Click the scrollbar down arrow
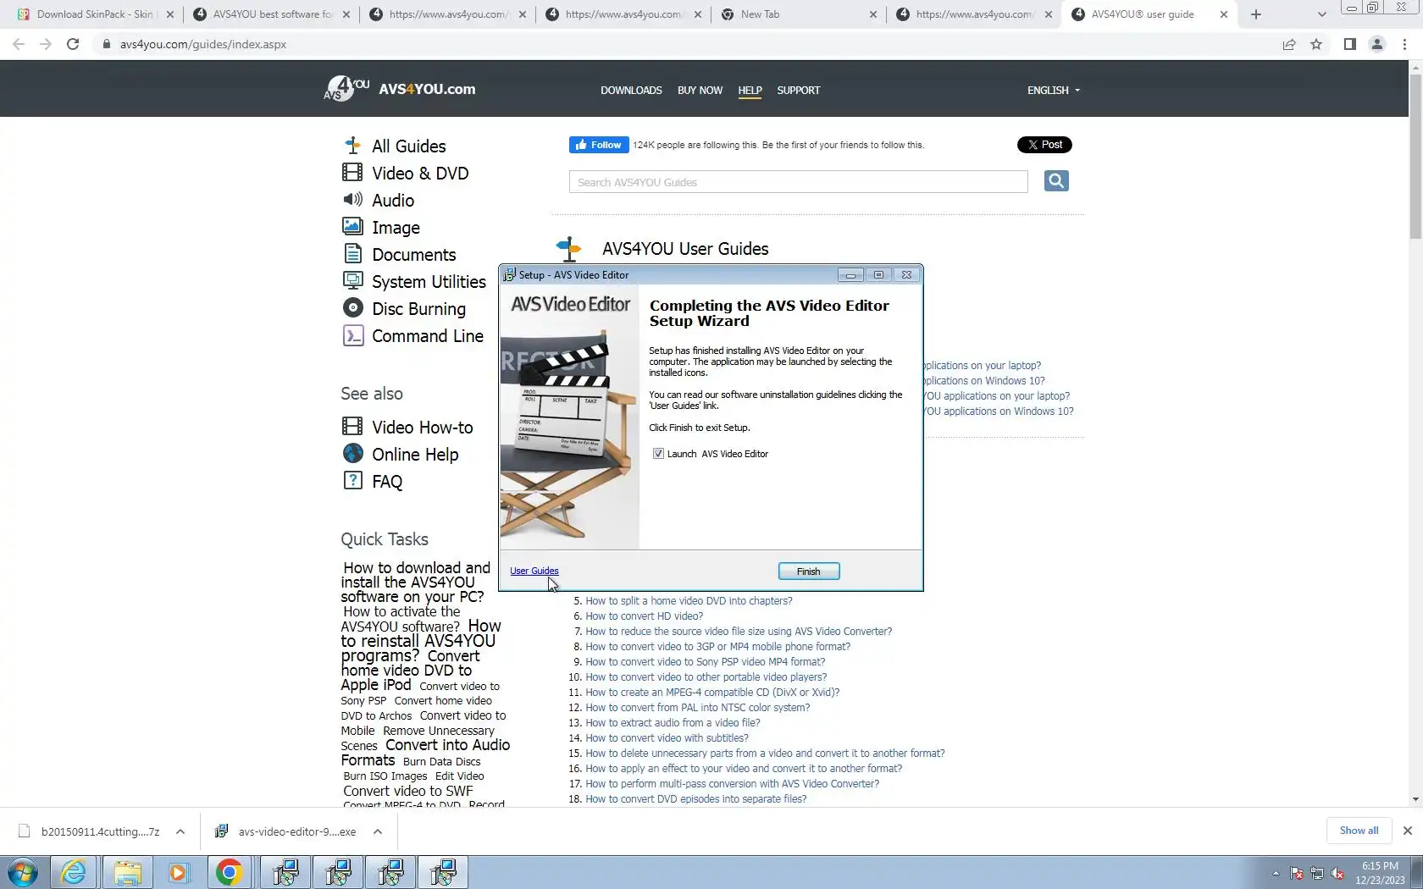 pos(1415,799)
